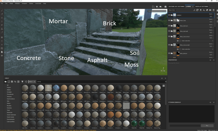Toggle Color selection eye under WALL_ConcreteA
This screenshot has width=218, height=131.
[178, 41]
